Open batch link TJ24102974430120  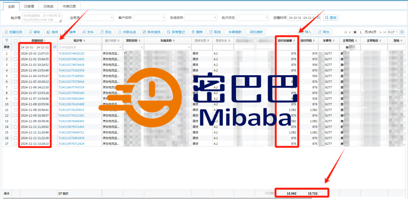(71, 53)
